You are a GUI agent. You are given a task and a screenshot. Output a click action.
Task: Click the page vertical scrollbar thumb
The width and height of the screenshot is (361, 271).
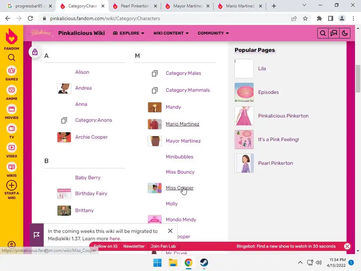tap(358, 78)
